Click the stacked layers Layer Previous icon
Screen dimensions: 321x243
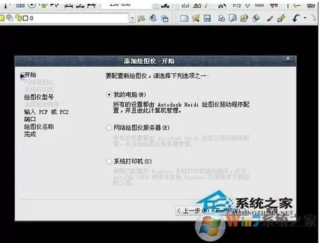153,18
